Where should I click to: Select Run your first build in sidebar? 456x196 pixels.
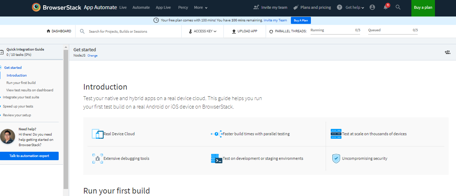point(21,83)
